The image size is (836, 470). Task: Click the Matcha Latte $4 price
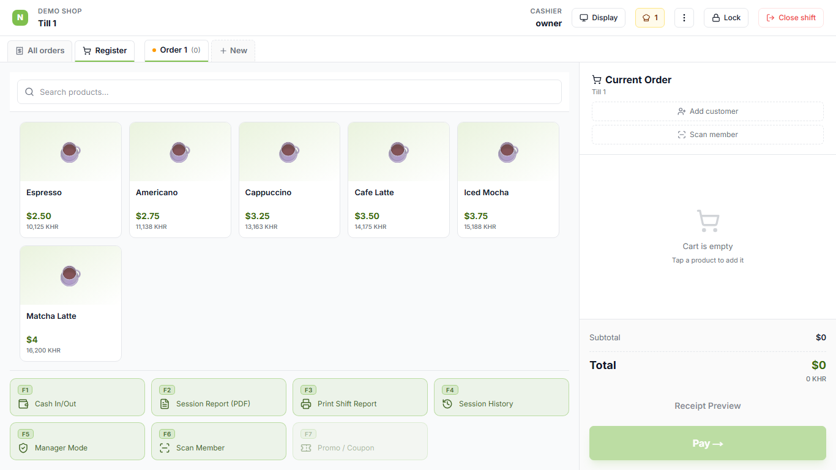(x=32, y=340)
